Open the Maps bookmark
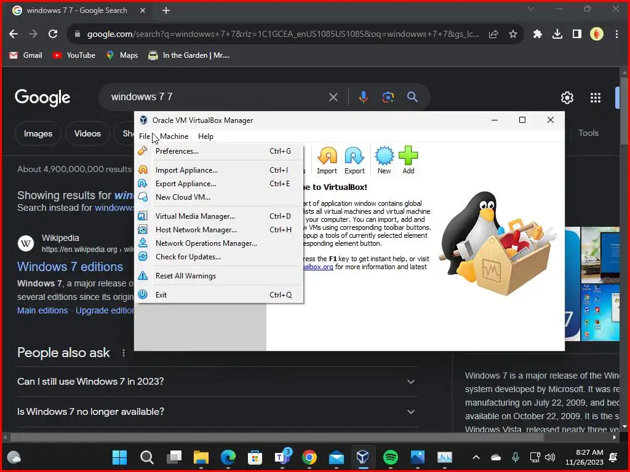Viewport: 630px width, 472px height. (122, 55)
